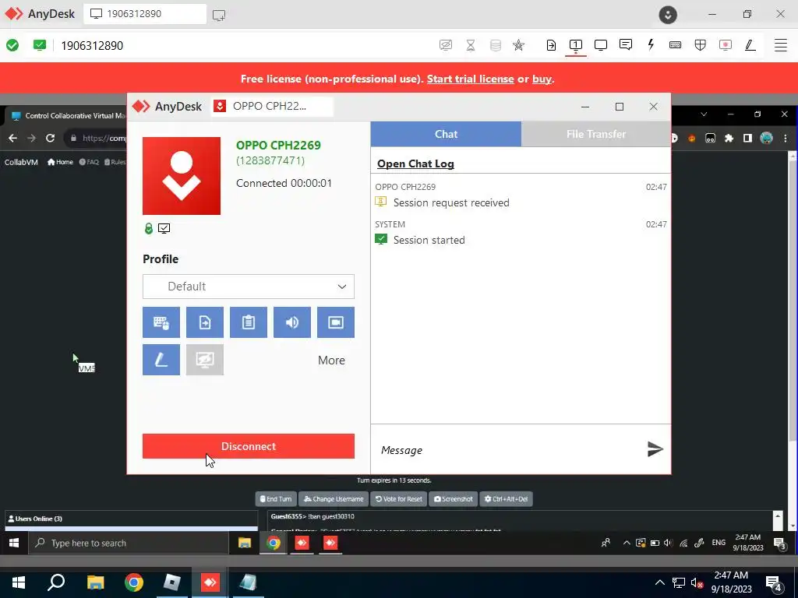Click the Ctrl+Alt+Del button
The image size is (798, 598).
[506, 499]
